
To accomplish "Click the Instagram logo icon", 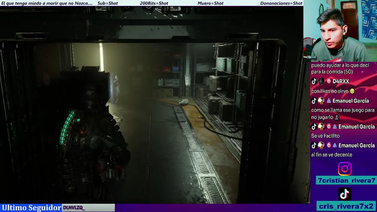I will pyautogui.click(x=345, y=169).
